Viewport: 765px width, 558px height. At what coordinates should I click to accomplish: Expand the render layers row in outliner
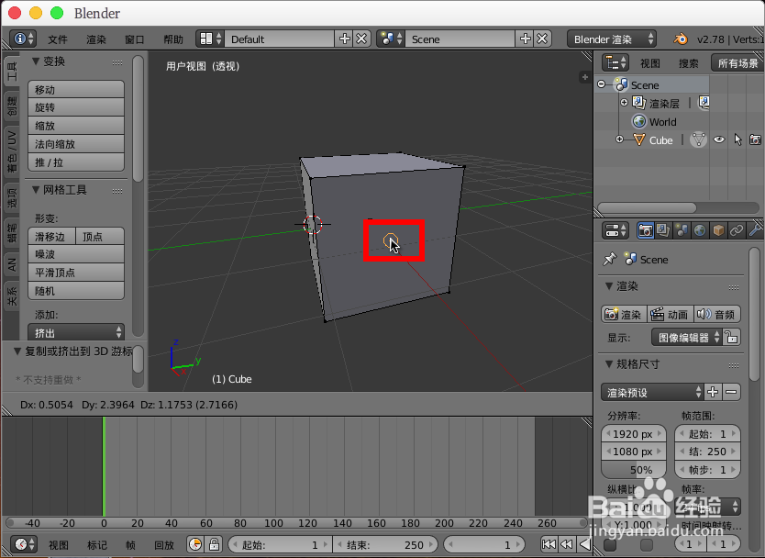(x=624, y=103)
